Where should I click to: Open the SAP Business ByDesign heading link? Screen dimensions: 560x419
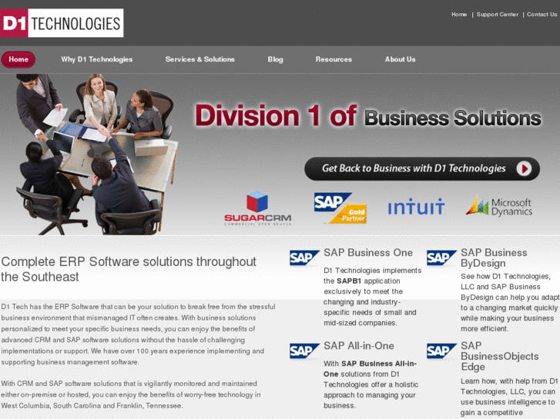[494, 258]
